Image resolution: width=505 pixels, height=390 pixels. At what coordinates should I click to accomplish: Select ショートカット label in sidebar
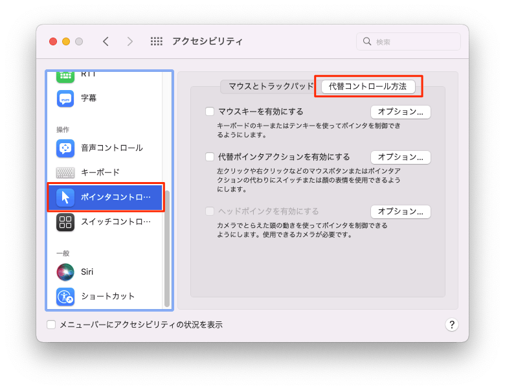(107, 297)
